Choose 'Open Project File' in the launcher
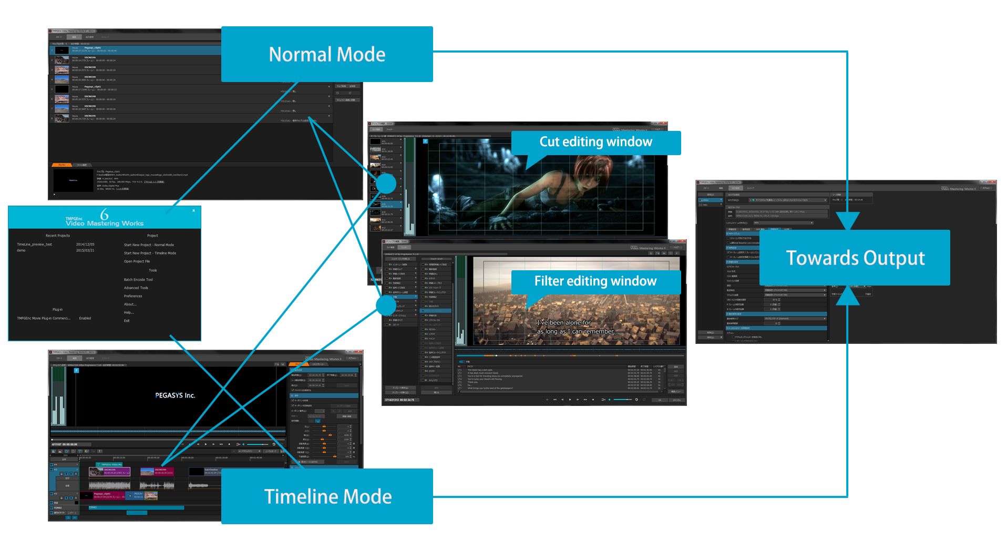 [x=137, y=261]
